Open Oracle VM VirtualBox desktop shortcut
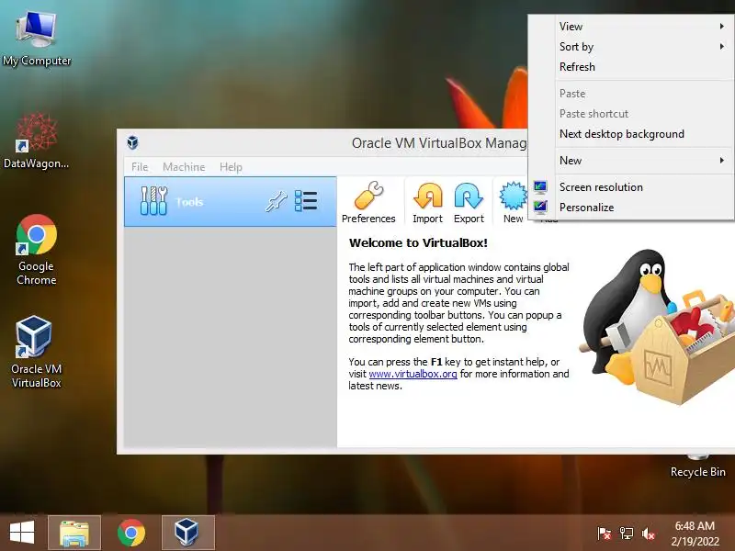This screenshot has width=735, height=551. pyautogui.click(x=36, y=353)
